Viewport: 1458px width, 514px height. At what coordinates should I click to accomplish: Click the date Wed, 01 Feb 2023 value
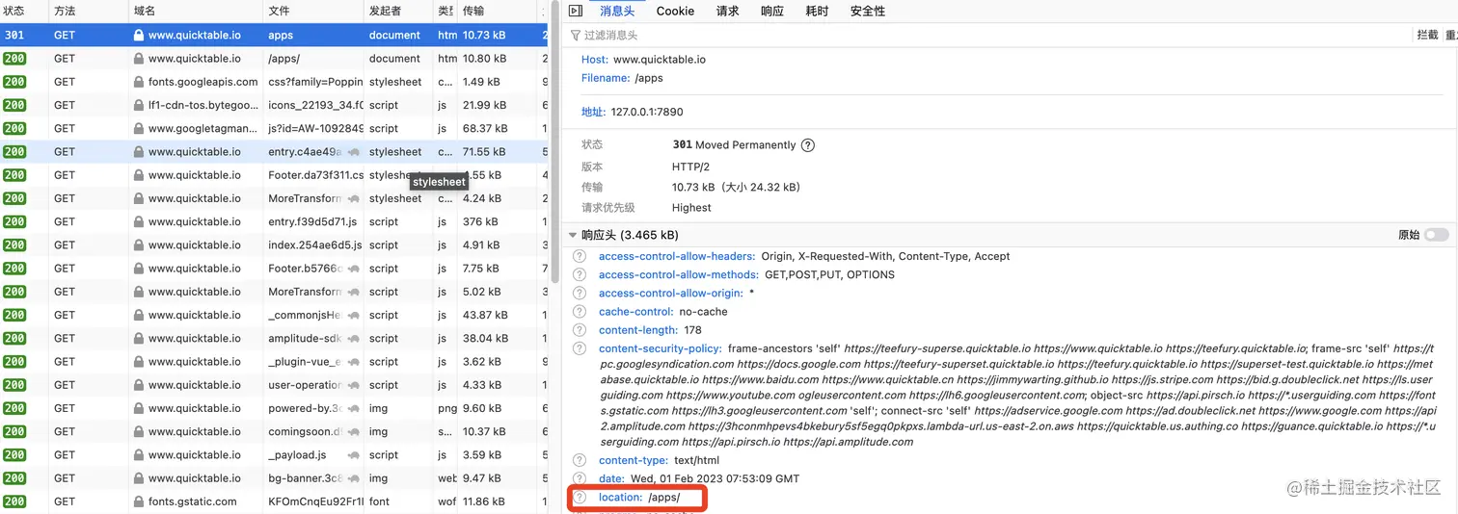(x=715, y=478)
